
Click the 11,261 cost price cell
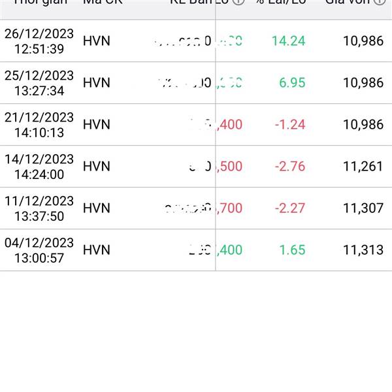click(363, 166)
